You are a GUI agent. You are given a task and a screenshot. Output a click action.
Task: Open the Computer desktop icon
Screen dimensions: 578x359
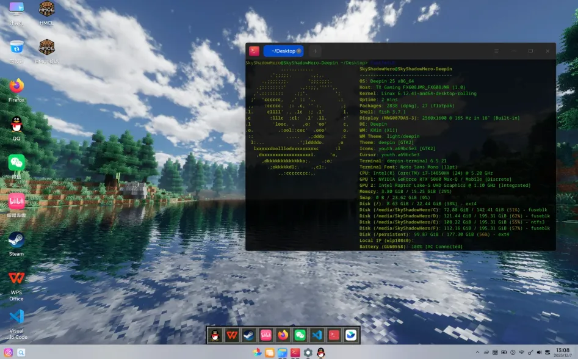coord(16,10)
